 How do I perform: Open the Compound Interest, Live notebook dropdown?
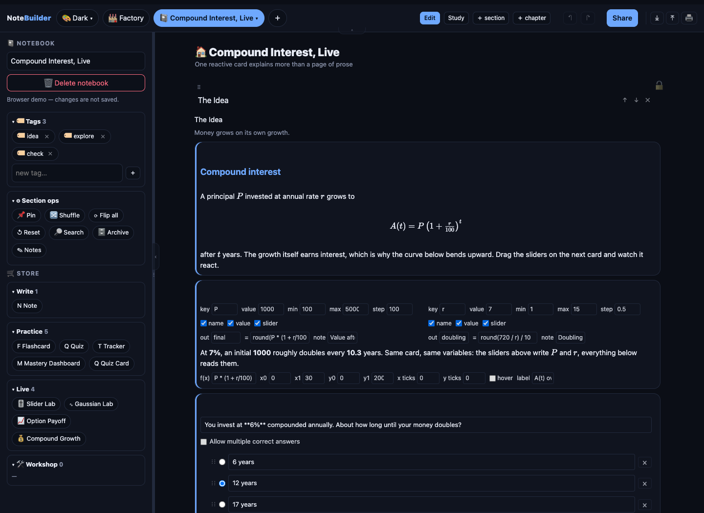pos(209,18)
